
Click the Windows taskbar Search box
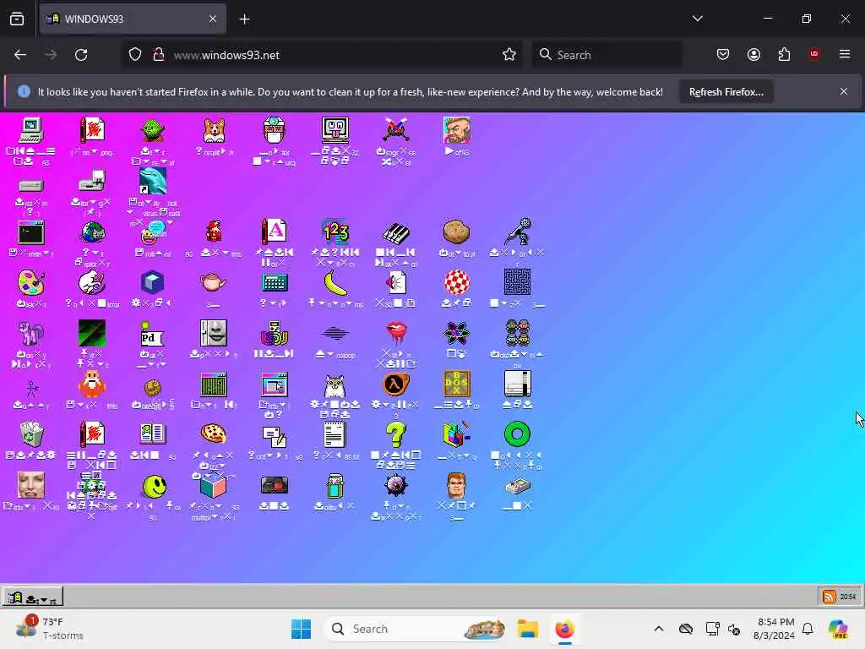tap(416, 629)
